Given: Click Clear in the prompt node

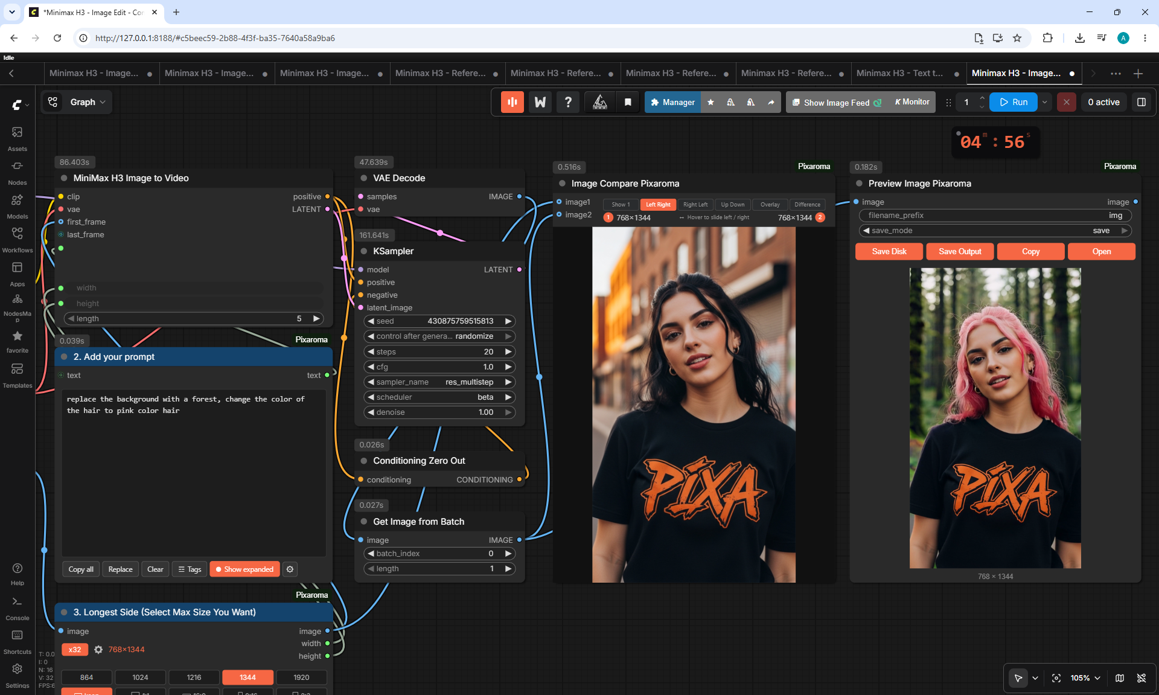Looking at the screenshot, I should [155, 569].
